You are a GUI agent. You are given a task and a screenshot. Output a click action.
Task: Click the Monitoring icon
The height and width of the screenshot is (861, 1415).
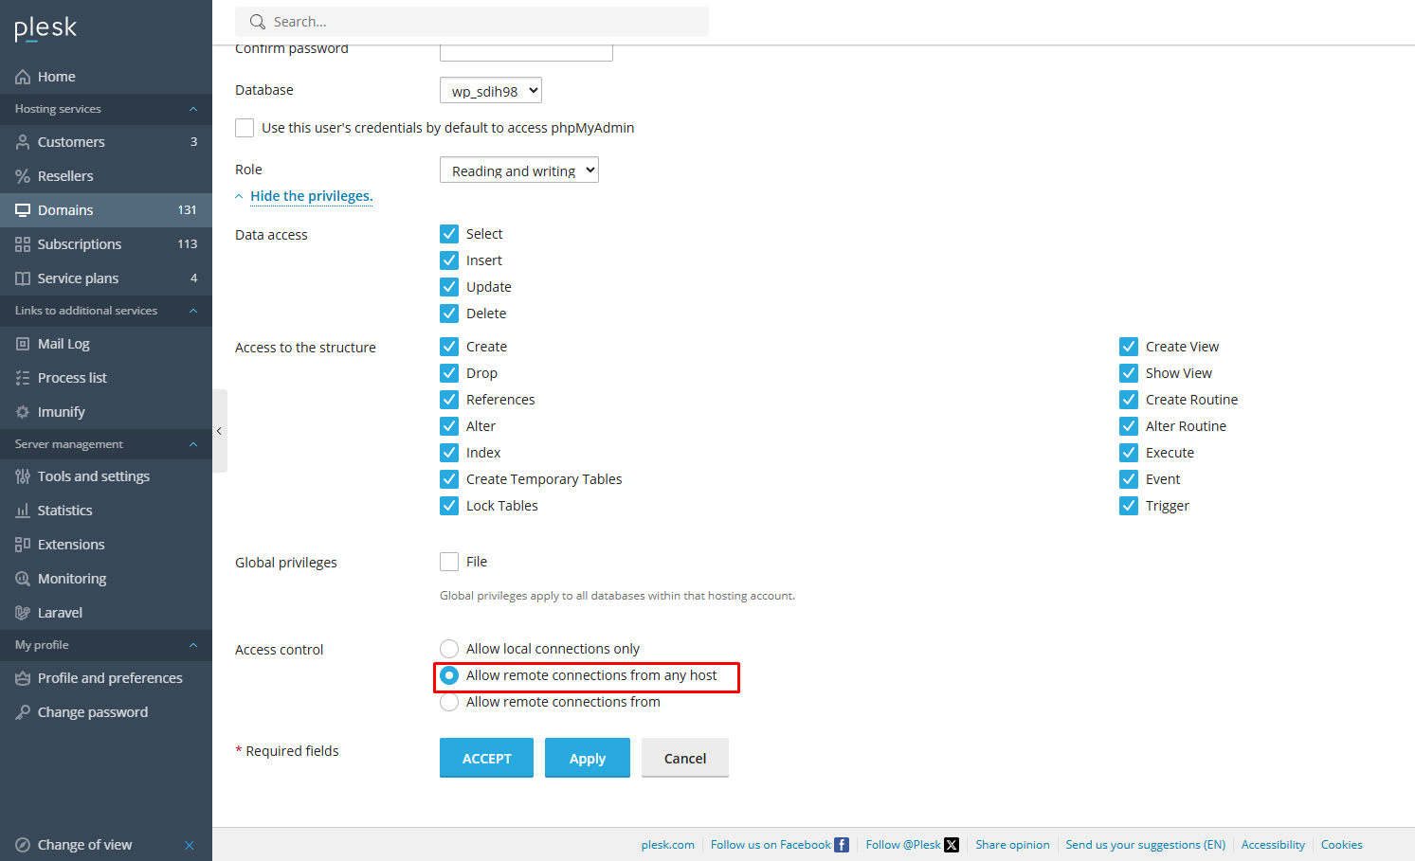[23, 579]
